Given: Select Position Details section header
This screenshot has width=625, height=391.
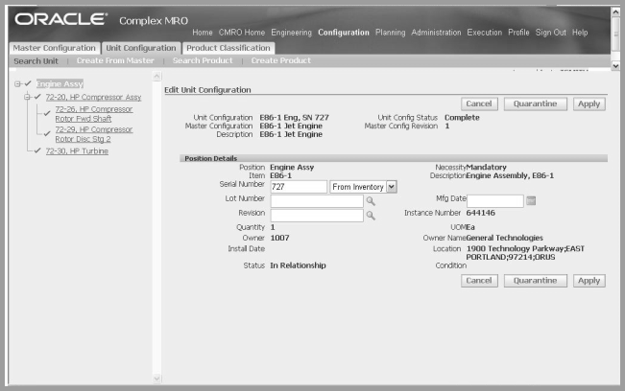Looking at the screenshot, I should 394,158.
